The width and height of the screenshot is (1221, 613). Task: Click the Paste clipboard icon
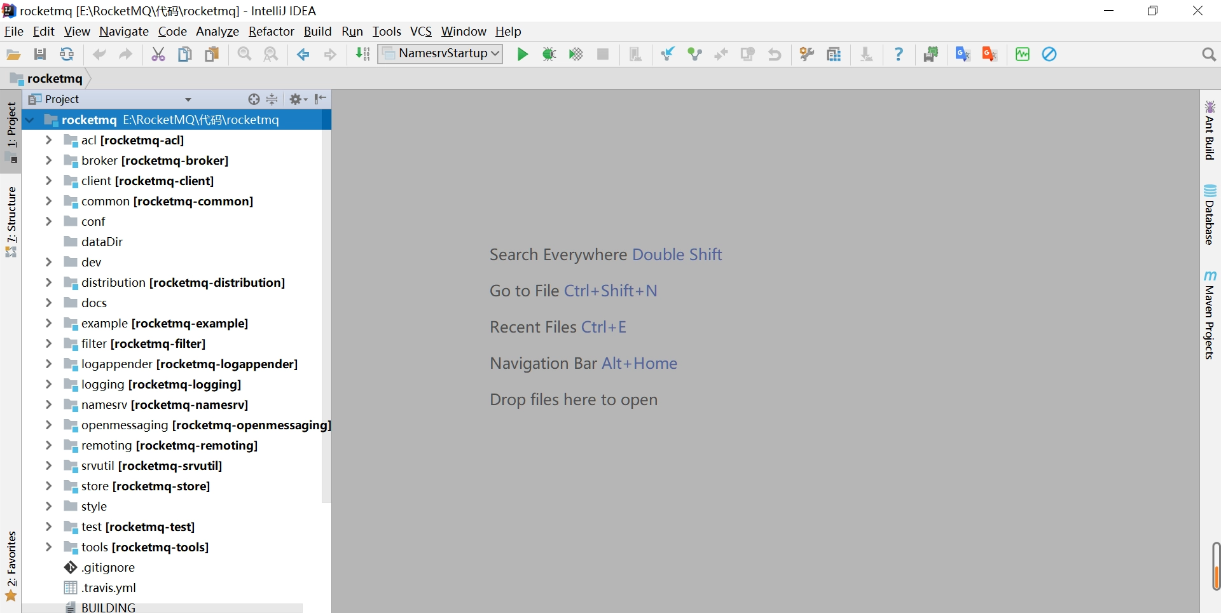point(212,55)
